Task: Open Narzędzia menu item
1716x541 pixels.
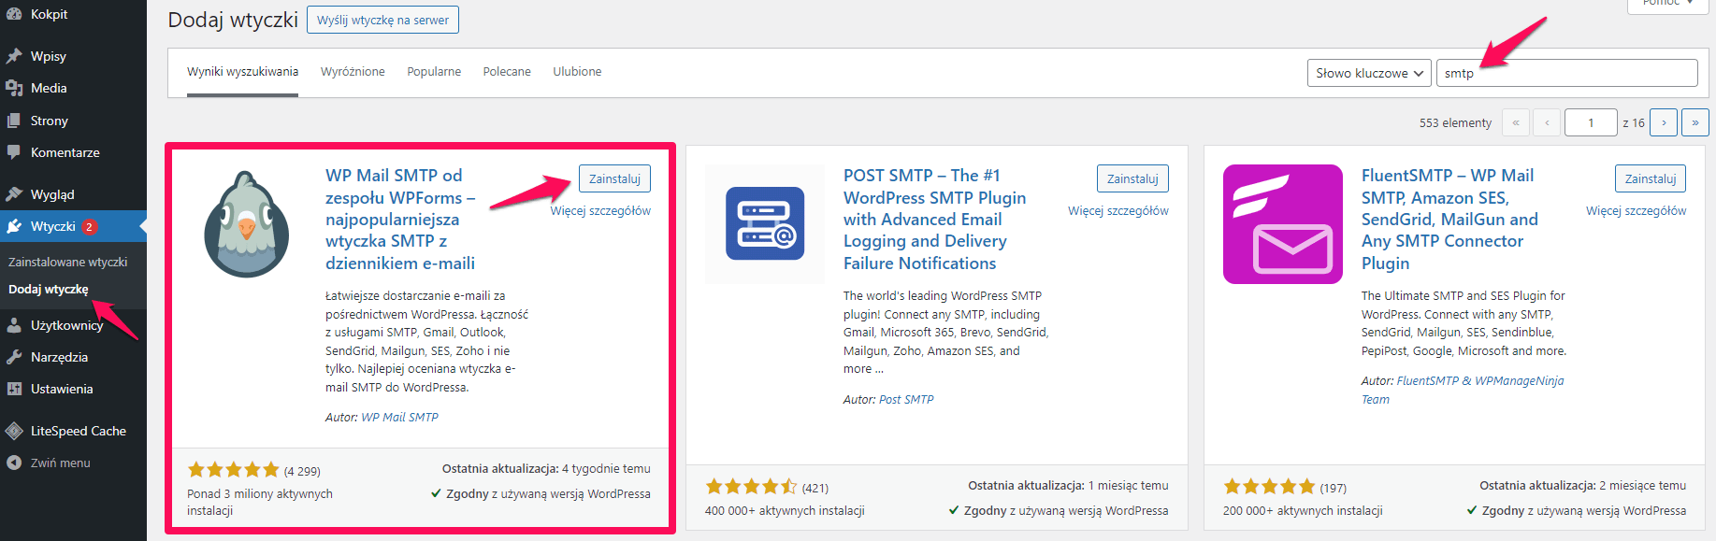Action: click(73, 357)
